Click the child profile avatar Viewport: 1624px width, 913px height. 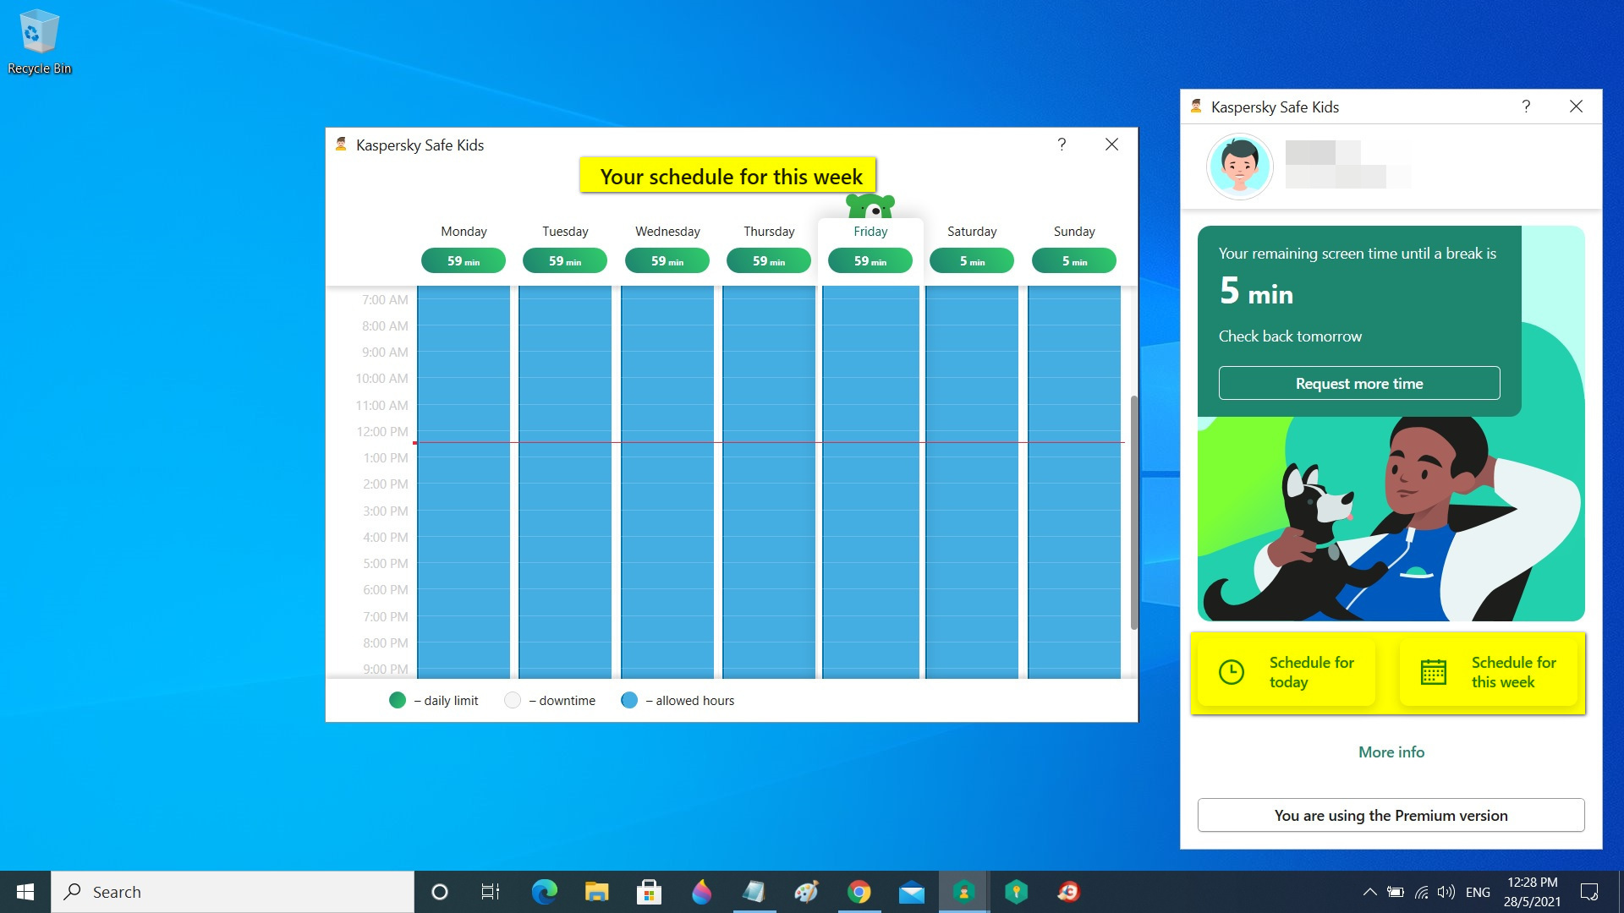point(1239,167)
